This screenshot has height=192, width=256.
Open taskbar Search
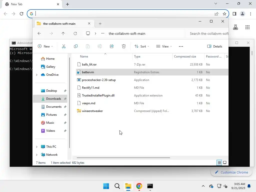click(117, 186)
